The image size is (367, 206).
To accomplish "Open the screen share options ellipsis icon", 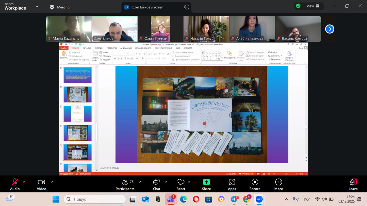I will tap(187, 7).
